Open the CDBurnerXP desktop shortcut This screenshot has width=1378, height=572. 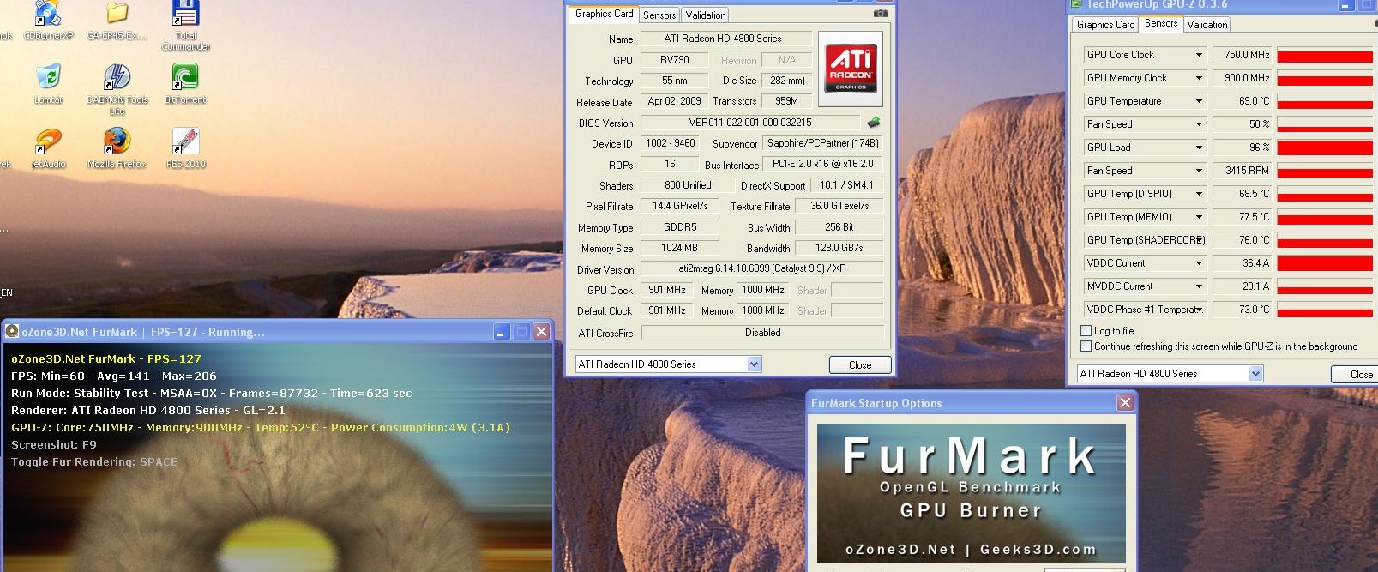coord(49,19)
